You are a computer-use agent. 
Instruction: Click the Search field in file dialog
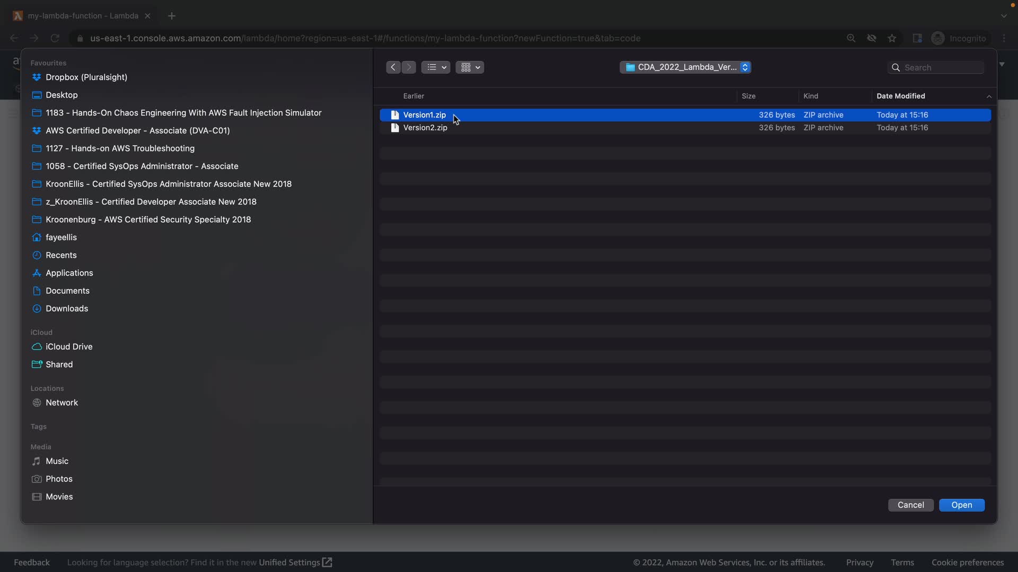click(x=941, y=68)
